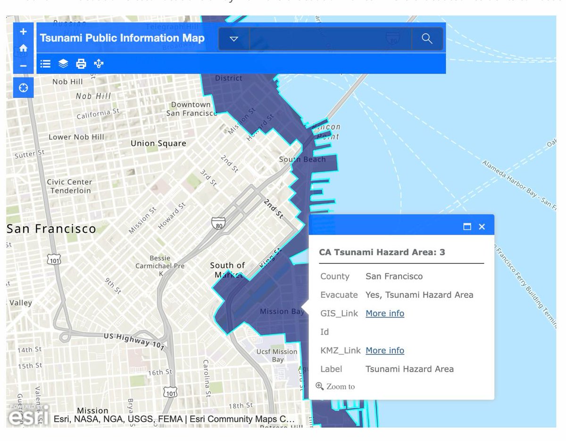Viewport: 566px width, 441px height.
Task: Click into the map search field
Action: pyautogui.click(x=330, y=39)
